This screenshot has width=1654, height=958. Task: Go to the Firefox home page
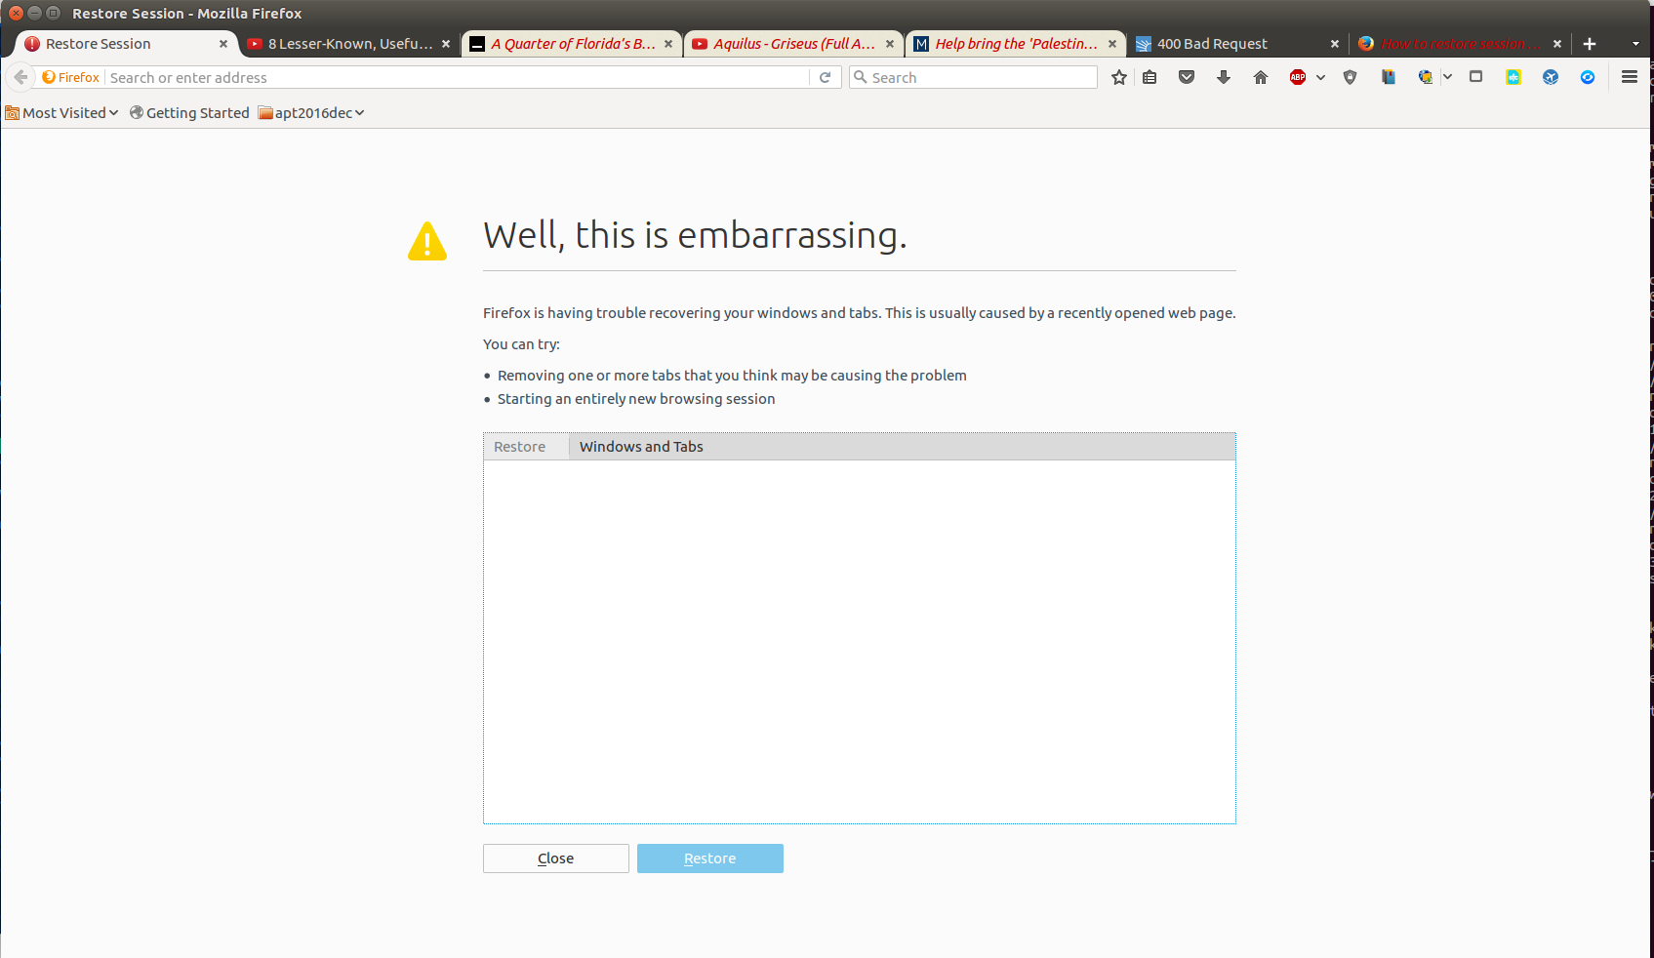point(1261,77)
